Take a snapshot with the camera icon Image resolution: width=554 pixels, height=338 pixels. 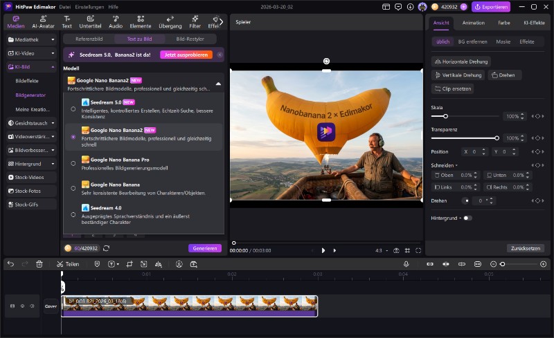point(396,250)
